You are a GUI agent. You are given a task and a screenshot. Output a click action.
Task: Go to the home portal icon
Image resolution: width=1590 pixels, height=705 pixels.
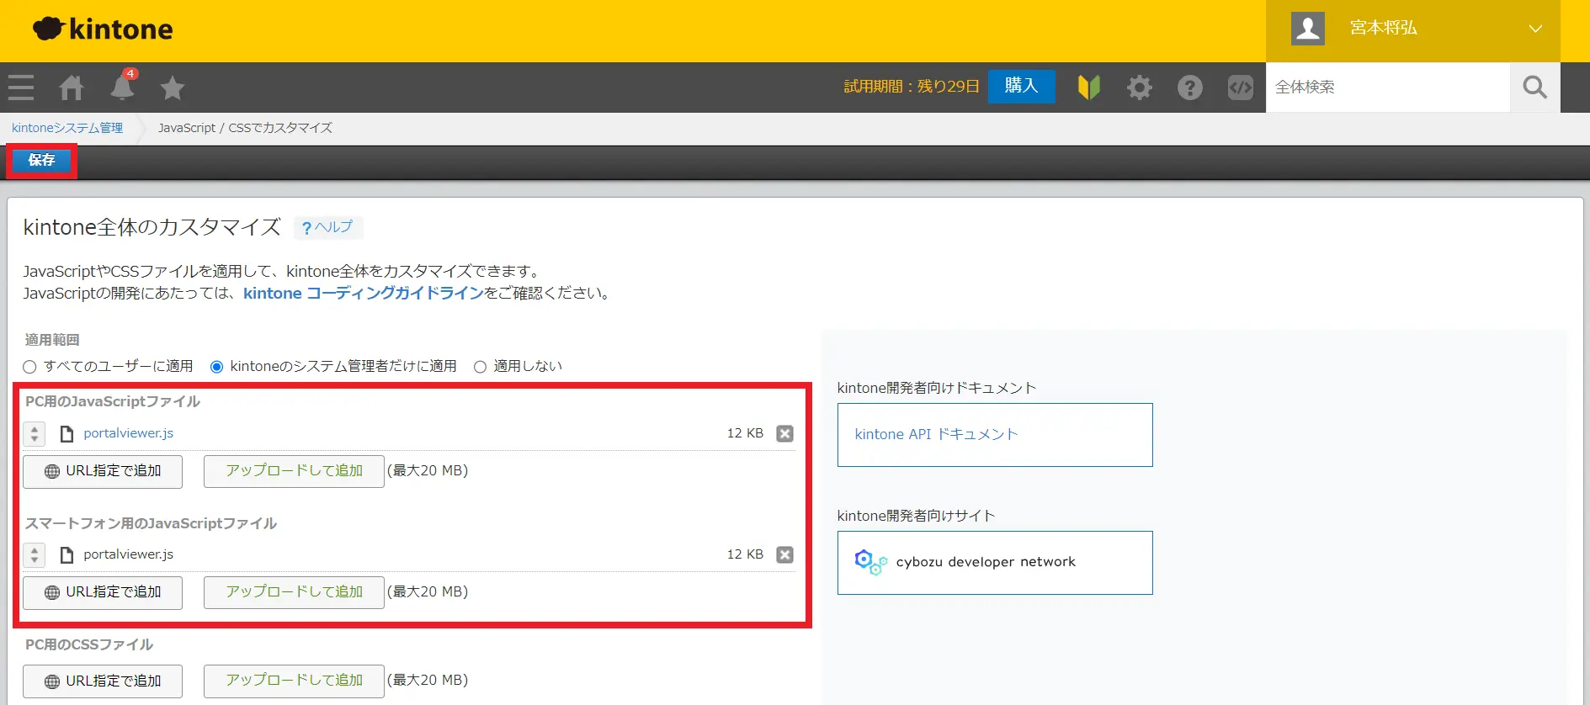(x=72, y=87)
